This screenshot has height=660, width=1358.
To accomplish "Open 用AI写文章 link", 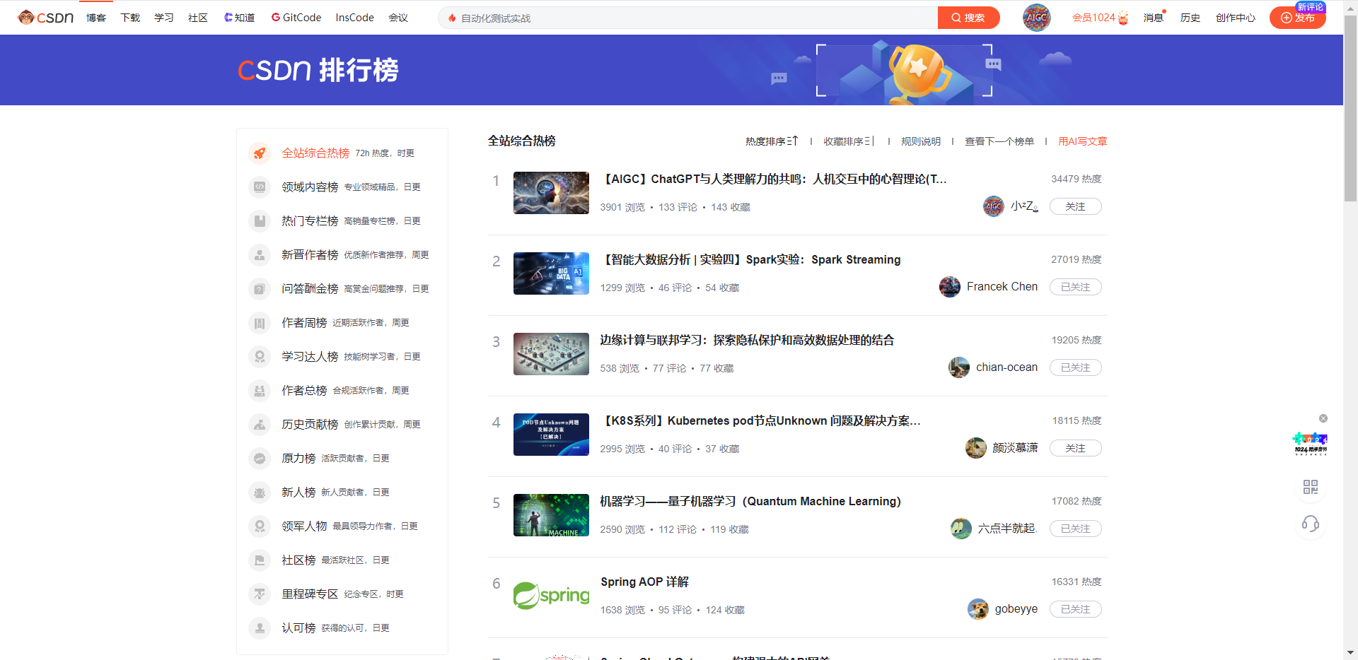I will click(1083, 141).
